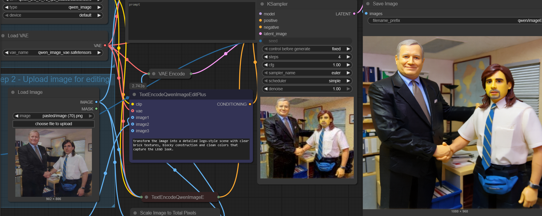Viewport: 542px width, 216px height.
Task: Click the KSampler node title
Action: tap(277, 4)
